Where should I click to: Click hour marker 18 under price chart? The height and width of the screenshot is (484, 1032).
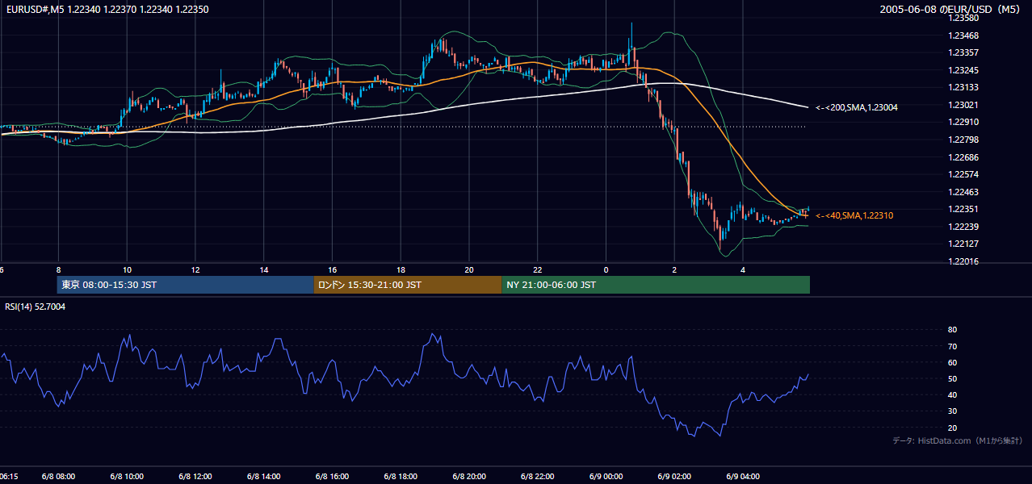[401, 269]
